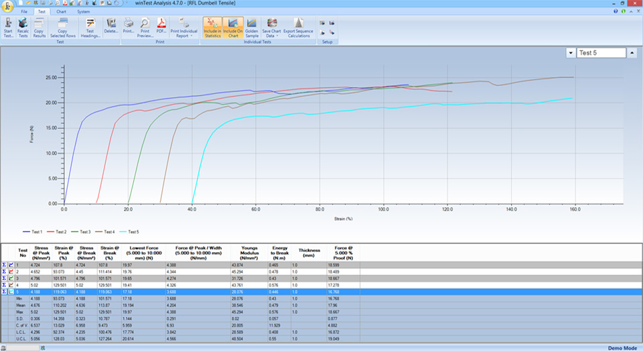Click the help question mark icon
The width and height of the screenshot is (643, 352).
(x=616, y=11)
